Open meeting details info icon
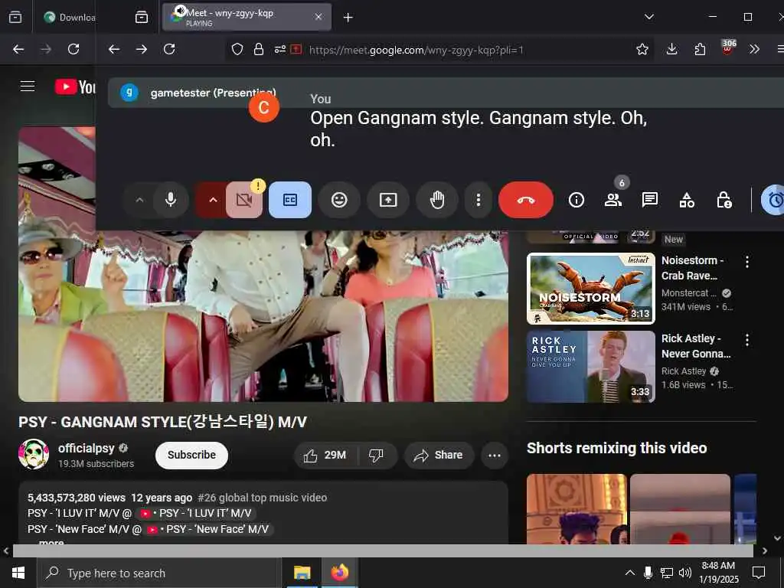 point(576,200)
